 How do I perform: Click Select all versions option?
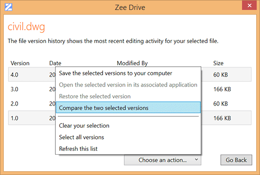coord(128,137)
